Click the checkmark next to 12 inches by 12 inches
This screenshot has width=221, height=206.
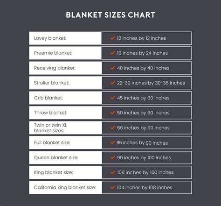(112, 38)
